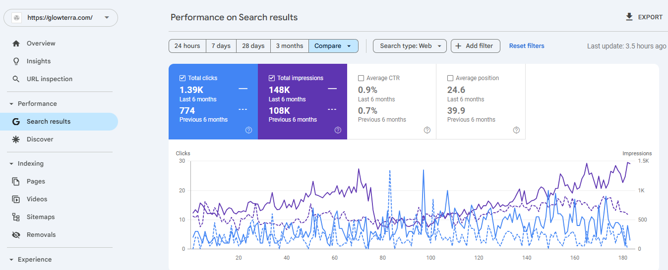This screenshot has width=668, height=270.
Task: Click the Pages icon under Indexing
Action: (16, 181)
